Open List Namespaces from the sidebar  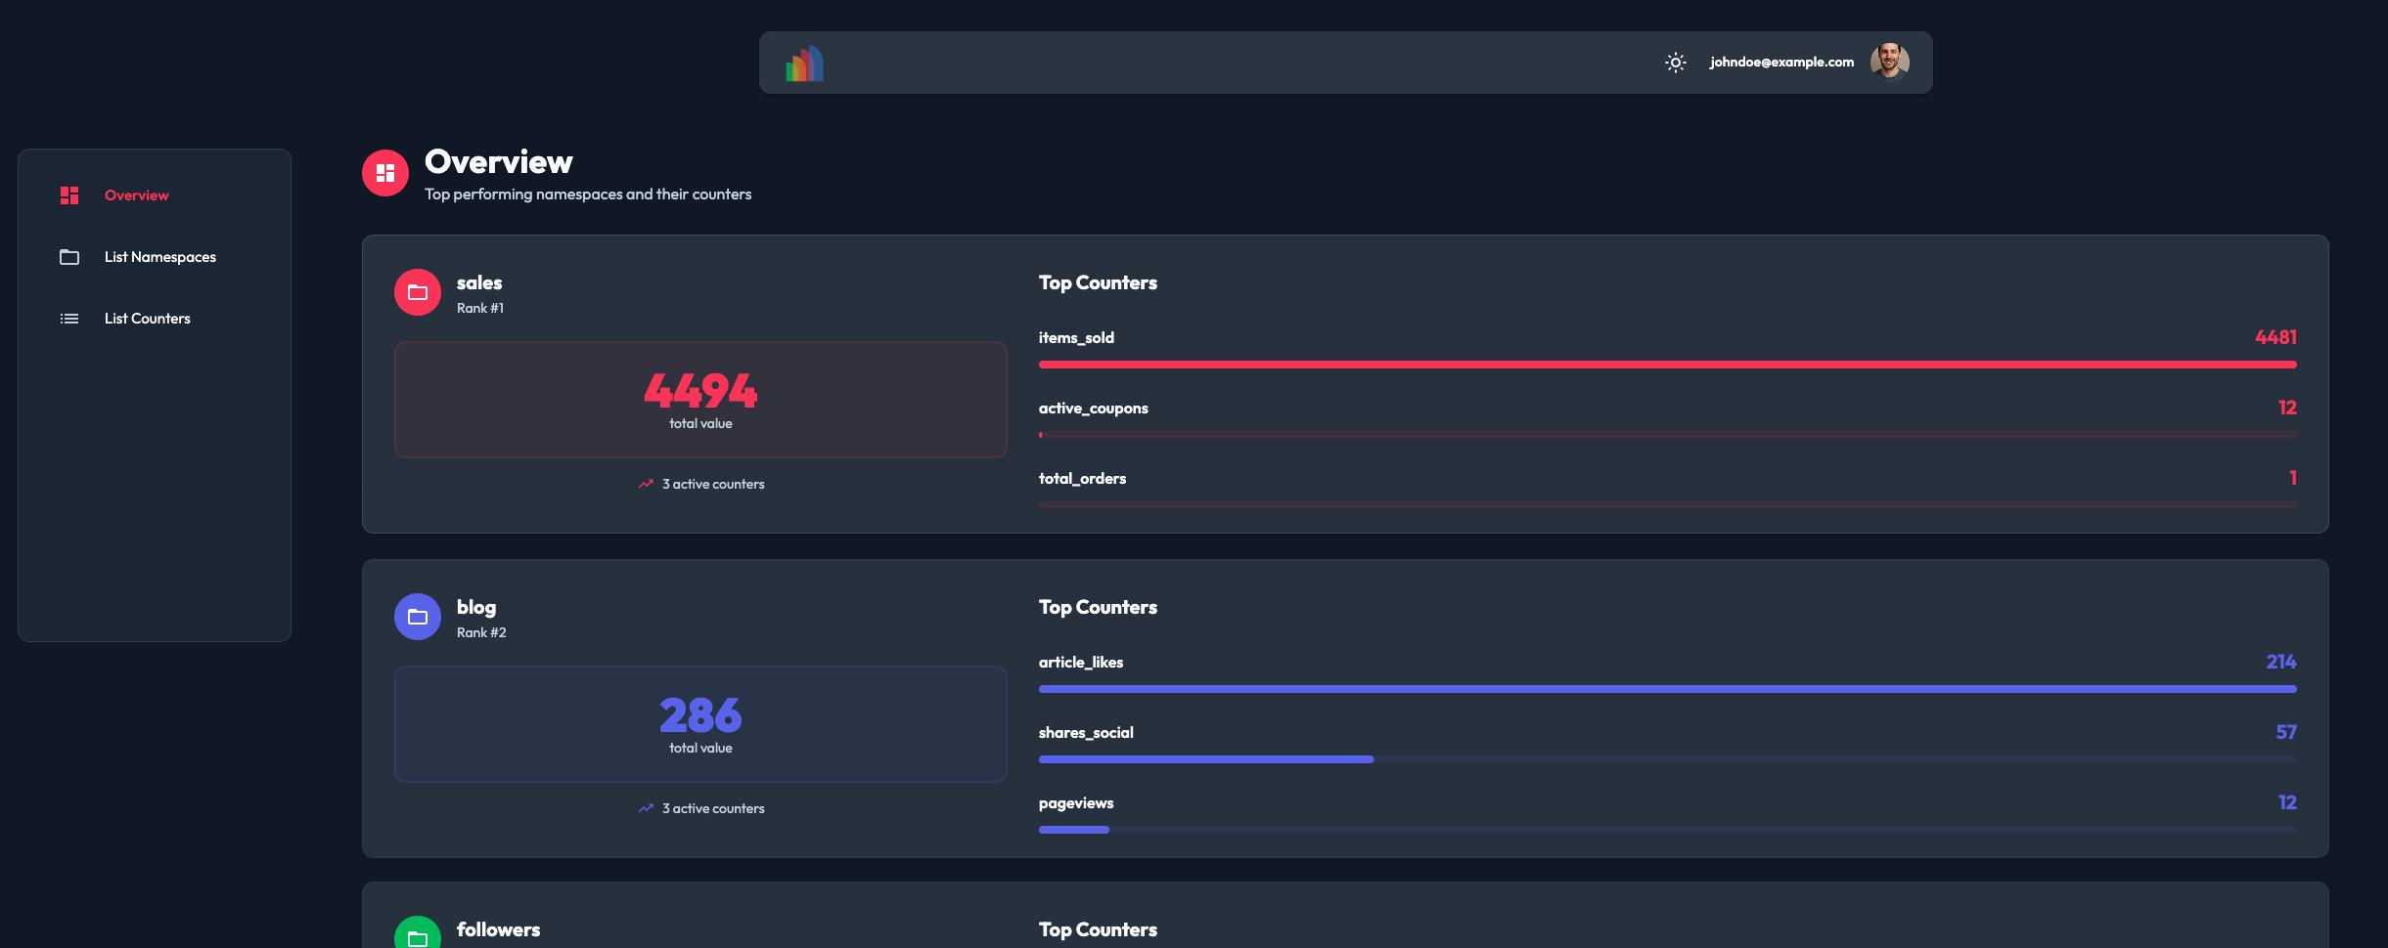160,257
